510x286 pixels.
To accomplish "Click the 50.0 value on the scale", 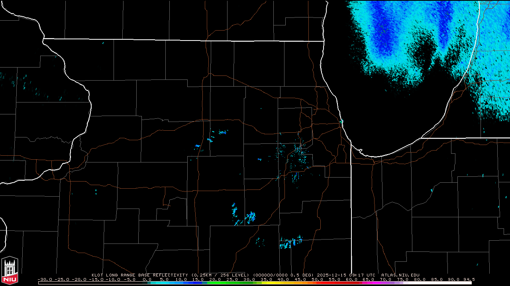I will coord(318,279).
